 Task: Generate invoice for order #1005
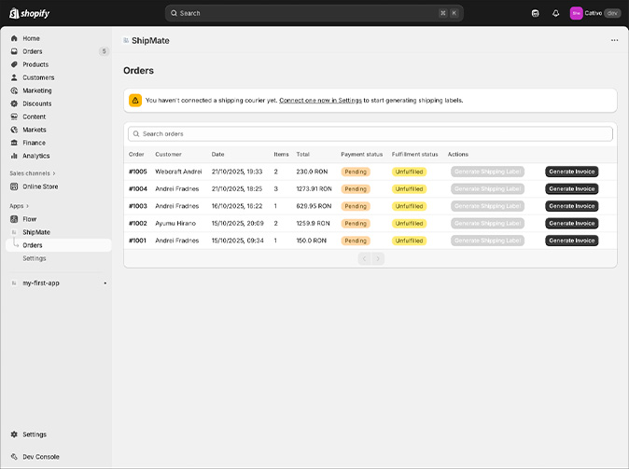(x=571, y=172)
